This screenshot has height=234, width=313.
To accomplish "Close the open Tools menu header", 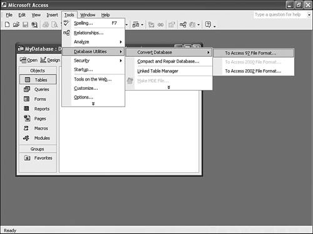I will point(69,15).
